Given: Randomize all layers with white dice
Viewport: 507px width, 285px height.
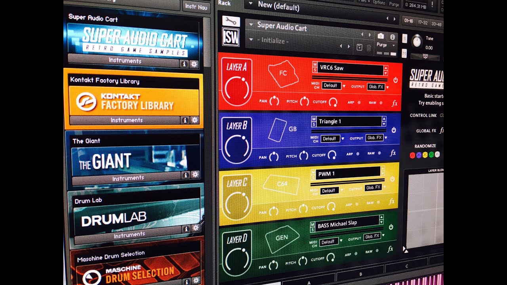Looking at the screenshot, I should [x=437, y=154].
